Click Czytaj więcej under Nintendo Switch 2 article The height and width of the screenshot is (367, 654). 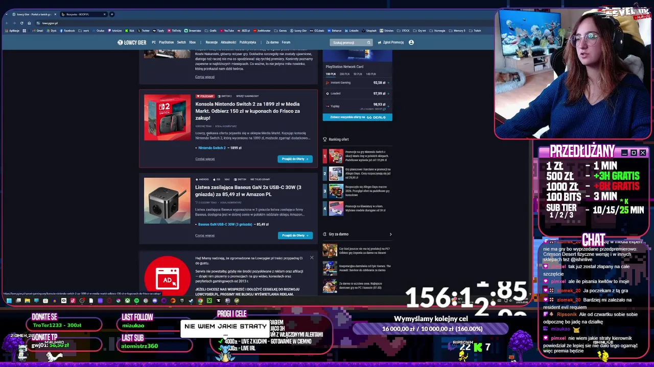205,159
